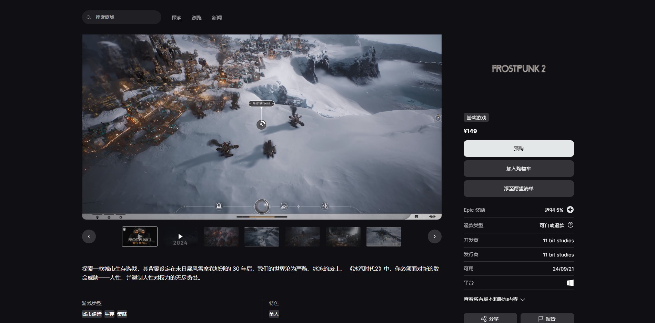Select the 2024 trailer video thumbnail
This screenshot has height=323, width=655.
pos(180,236)
